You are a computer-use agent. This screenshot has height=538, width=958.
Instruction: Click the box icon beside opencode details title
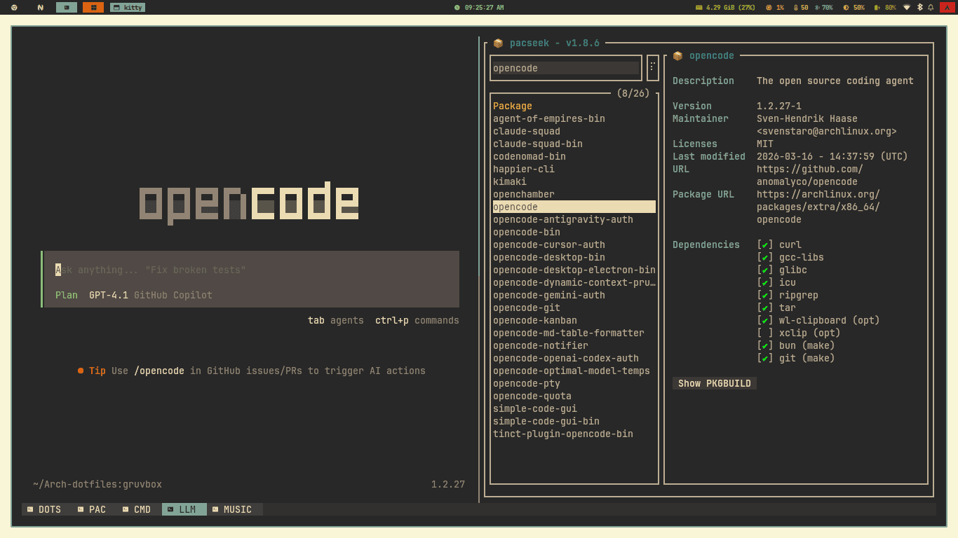pyautogui.click(x=677, y=56)
